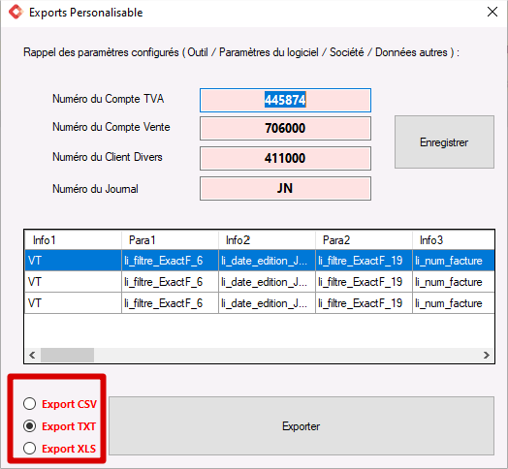Viewport: 508px width, 469px height.
Task: Select the second VT row in the table
Action: pyautogui.click(x=260, y=282)
